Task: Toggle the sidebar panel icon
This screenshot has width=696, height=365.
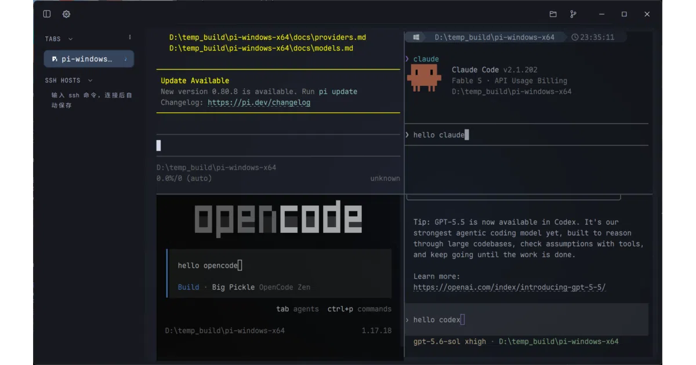Action: [47, 14]
